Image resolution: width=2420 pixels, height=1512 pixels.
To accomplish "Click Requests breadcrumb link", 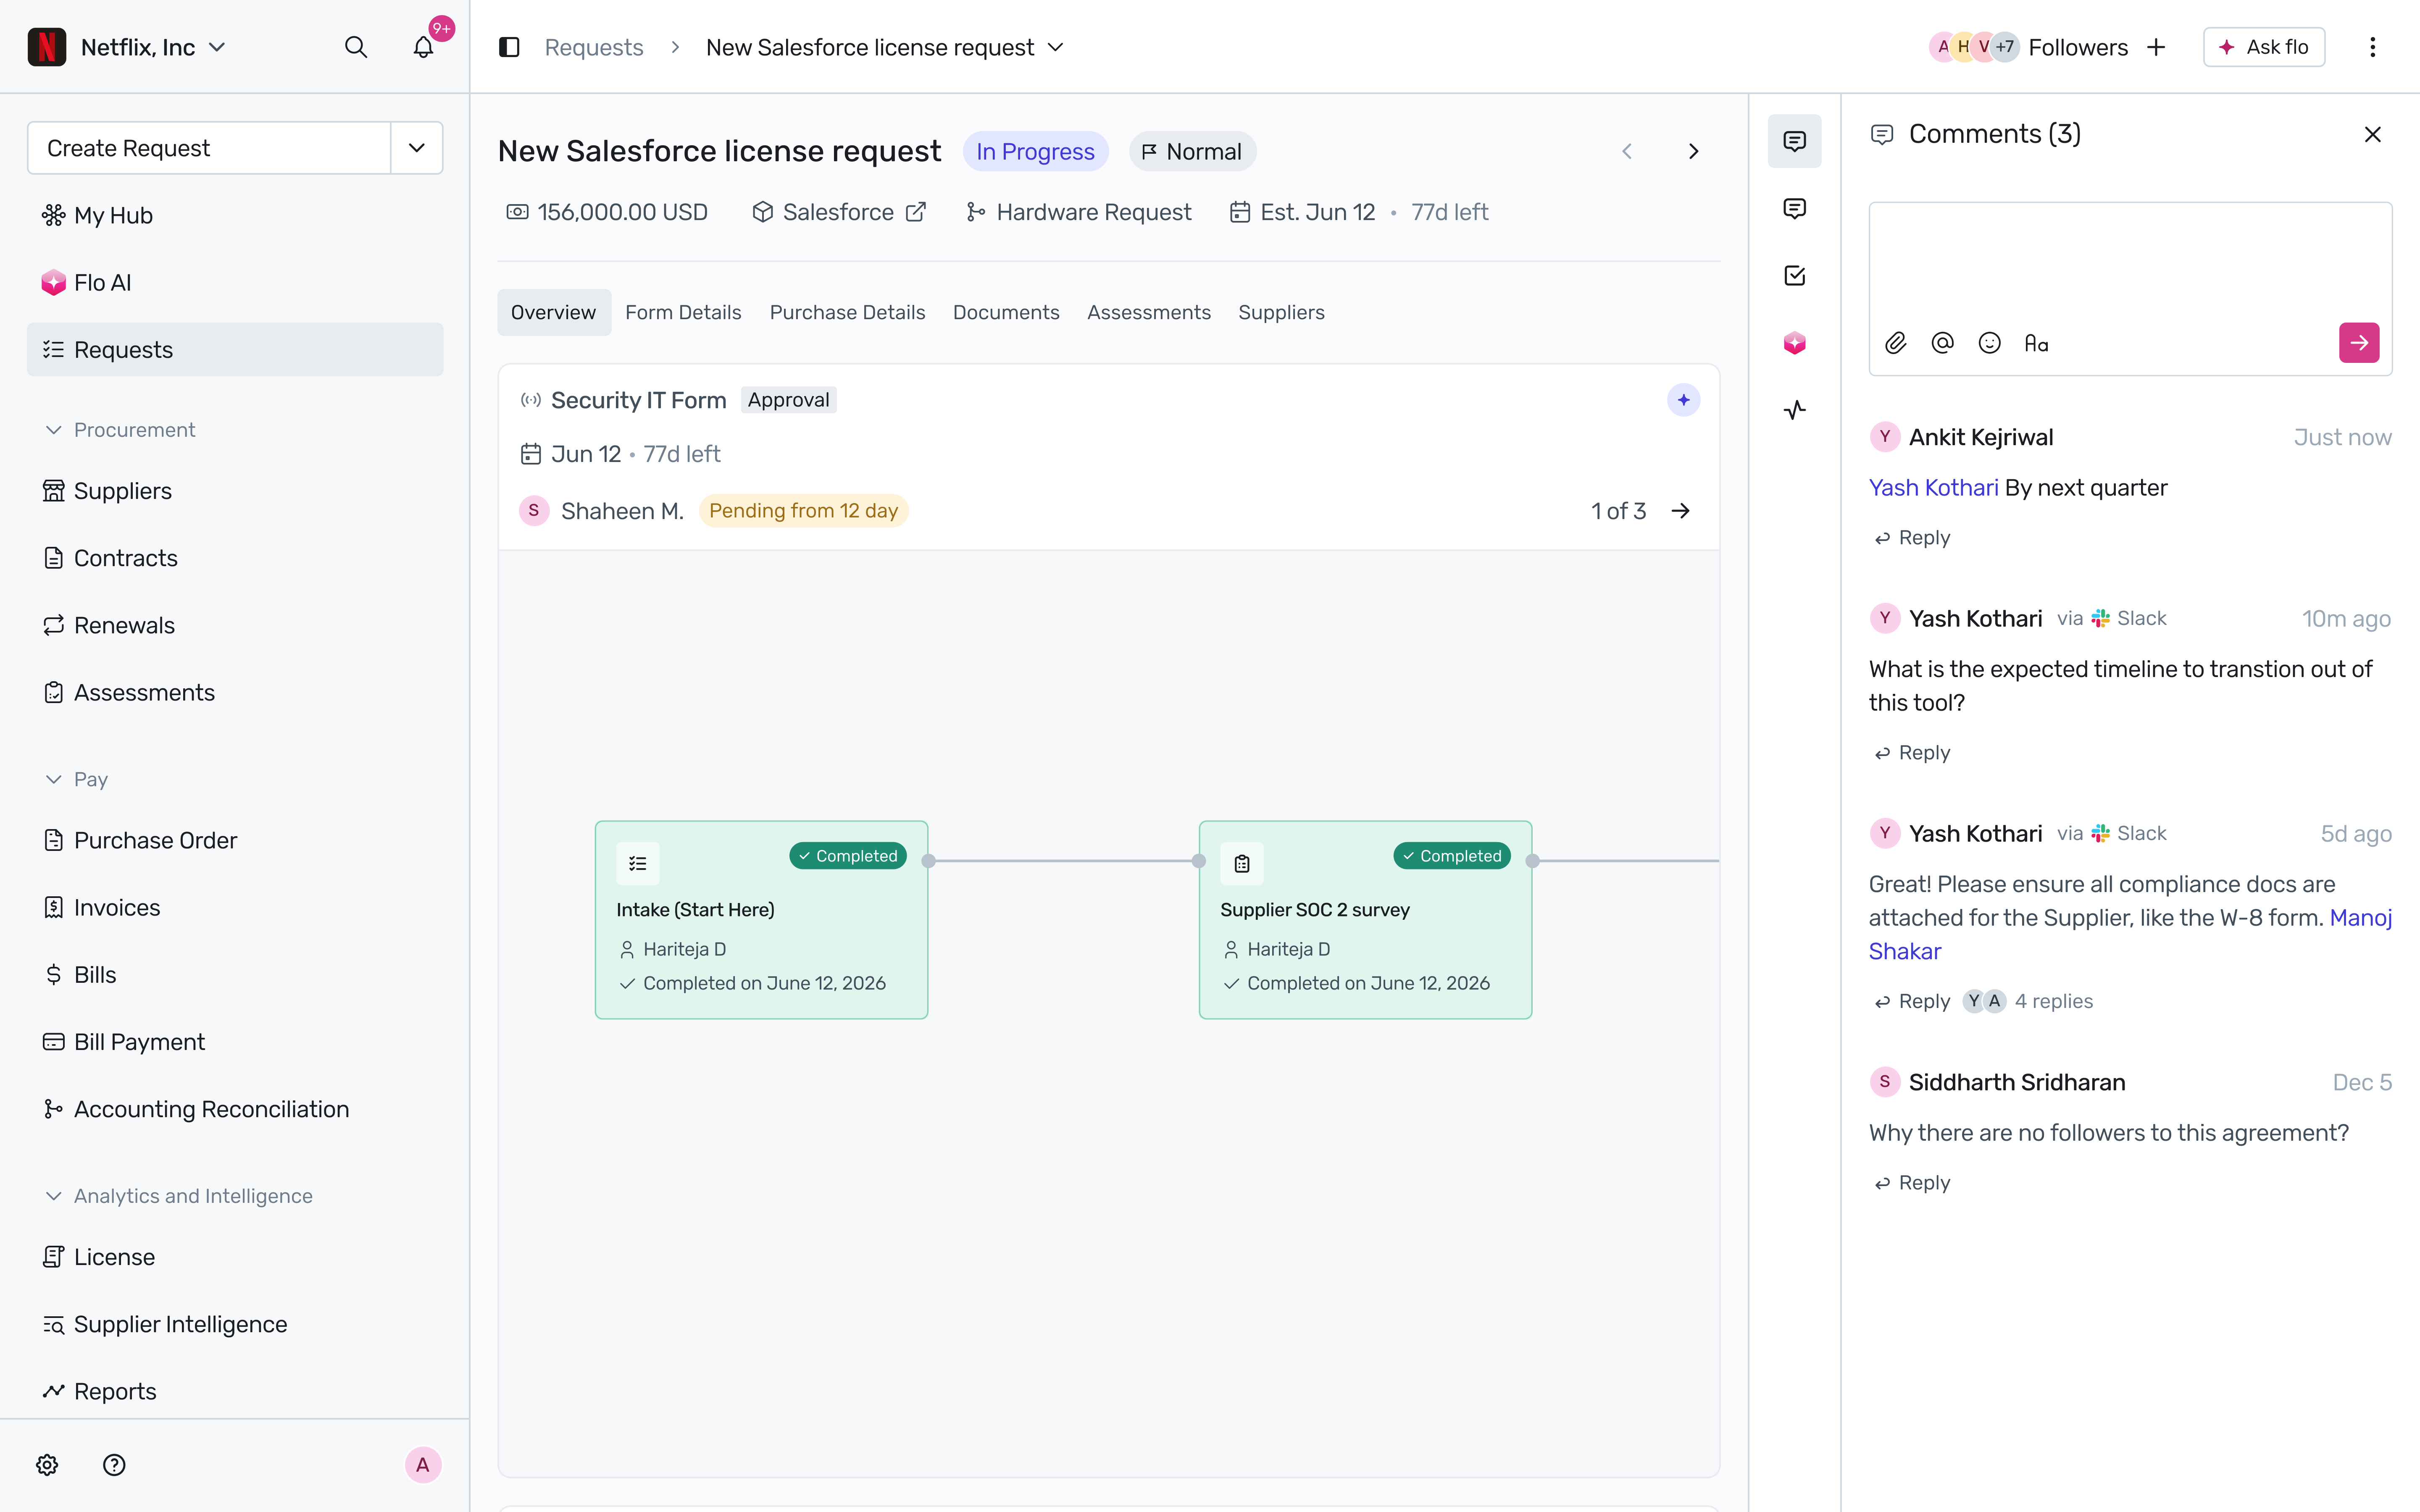I will pos(594,47).
